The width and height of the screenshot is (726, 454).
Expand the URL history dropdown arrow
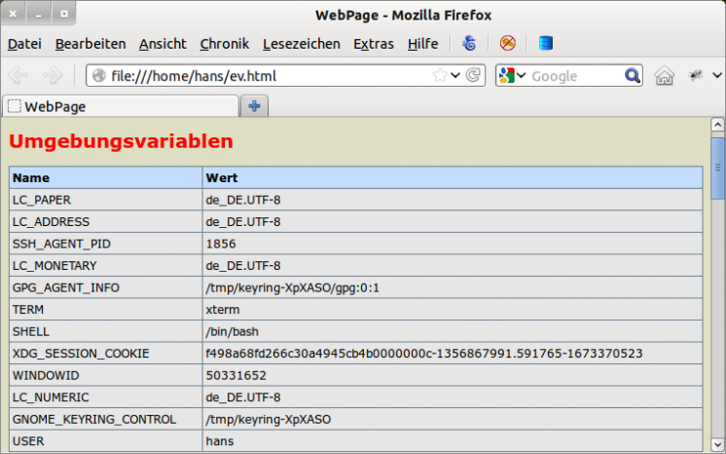coord(455,75)
